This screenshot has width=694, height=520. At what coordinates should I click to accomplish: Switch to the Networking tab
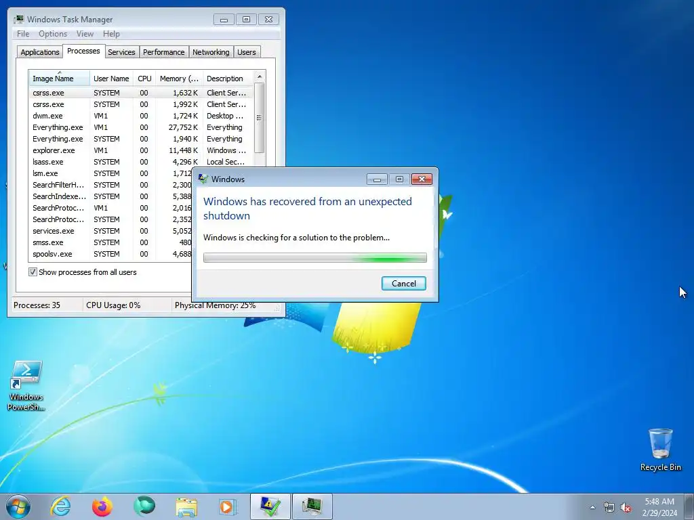(x=211, y=52)
